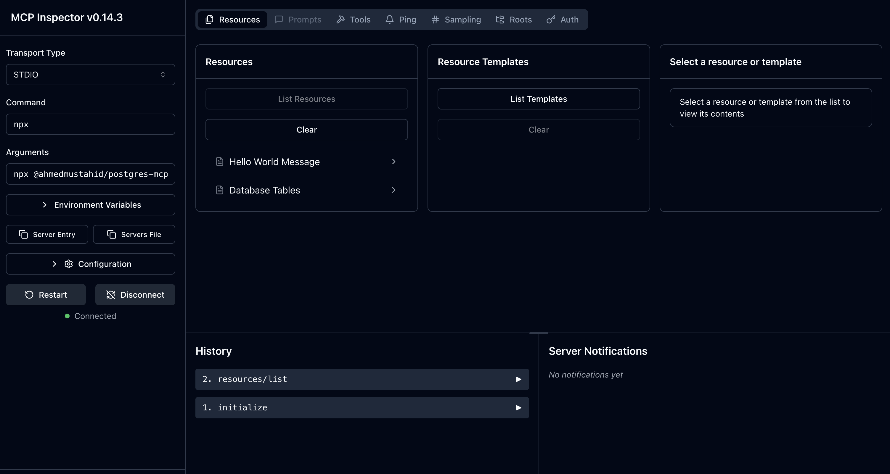The width and height of the screenshot is (890, 474).
Task: Click the Restart circular arrow icon
Action: tap(29, 294)
